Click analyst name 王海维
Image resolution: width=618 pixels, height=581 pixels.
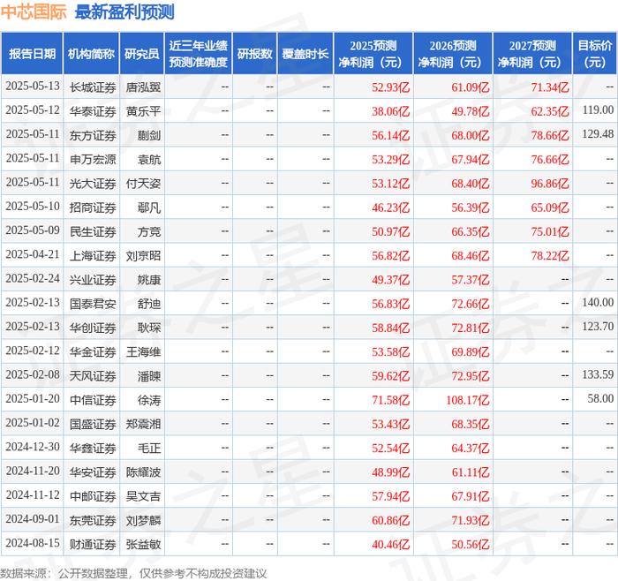tap(143, 352)
